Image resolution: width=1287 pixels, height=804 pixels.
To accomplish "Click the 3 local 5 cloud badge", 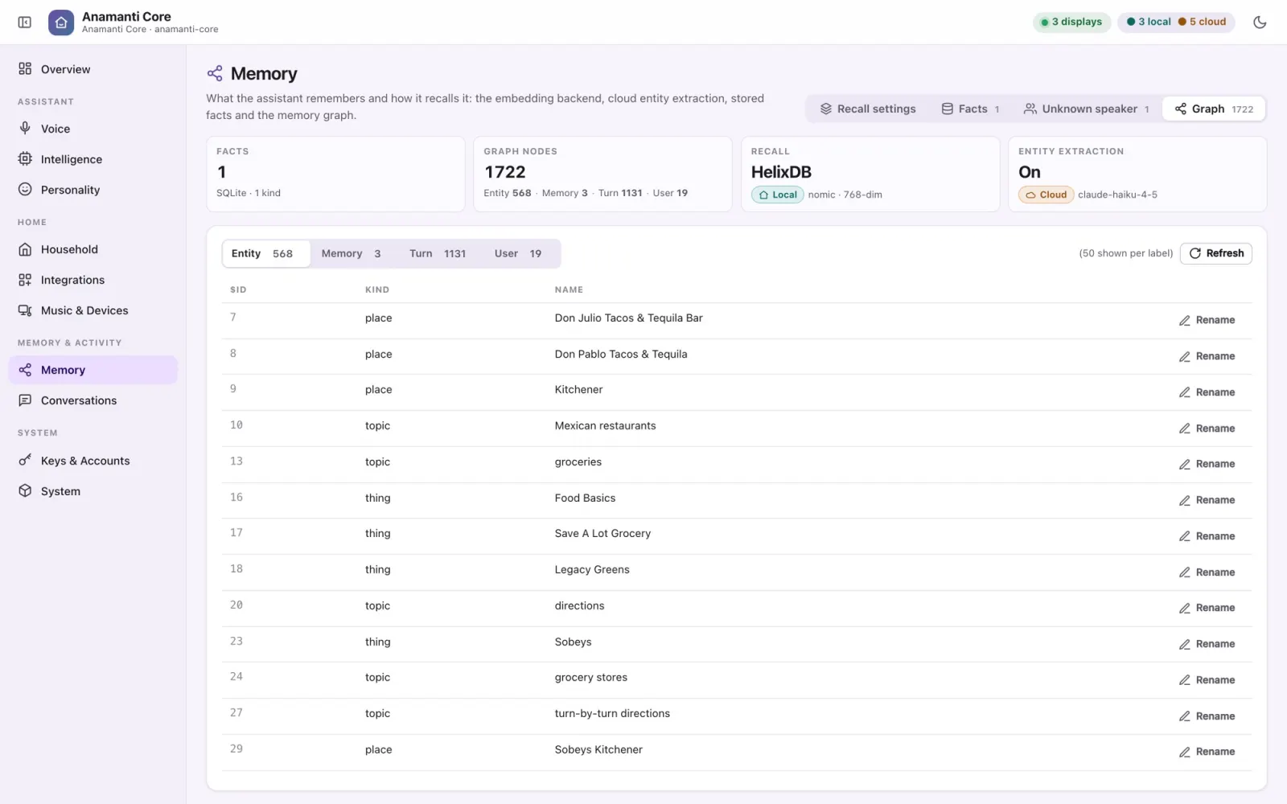I will pos(1176,22).
